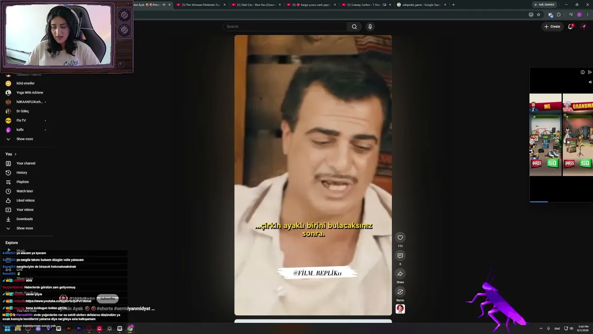Switch to Karga yuvası canlı yayın tab
Image resolution: width=593 pixels, height=334 pixels.
(x=311, y=5)
